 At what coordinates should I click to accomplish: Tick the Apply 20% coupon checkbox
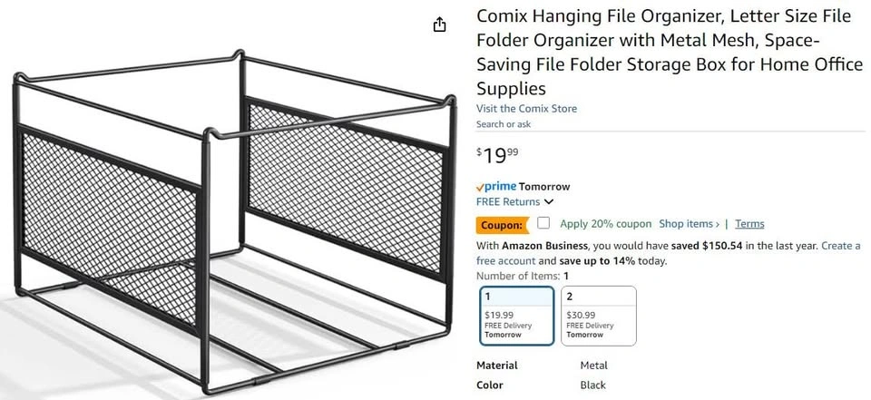[543, 223]
